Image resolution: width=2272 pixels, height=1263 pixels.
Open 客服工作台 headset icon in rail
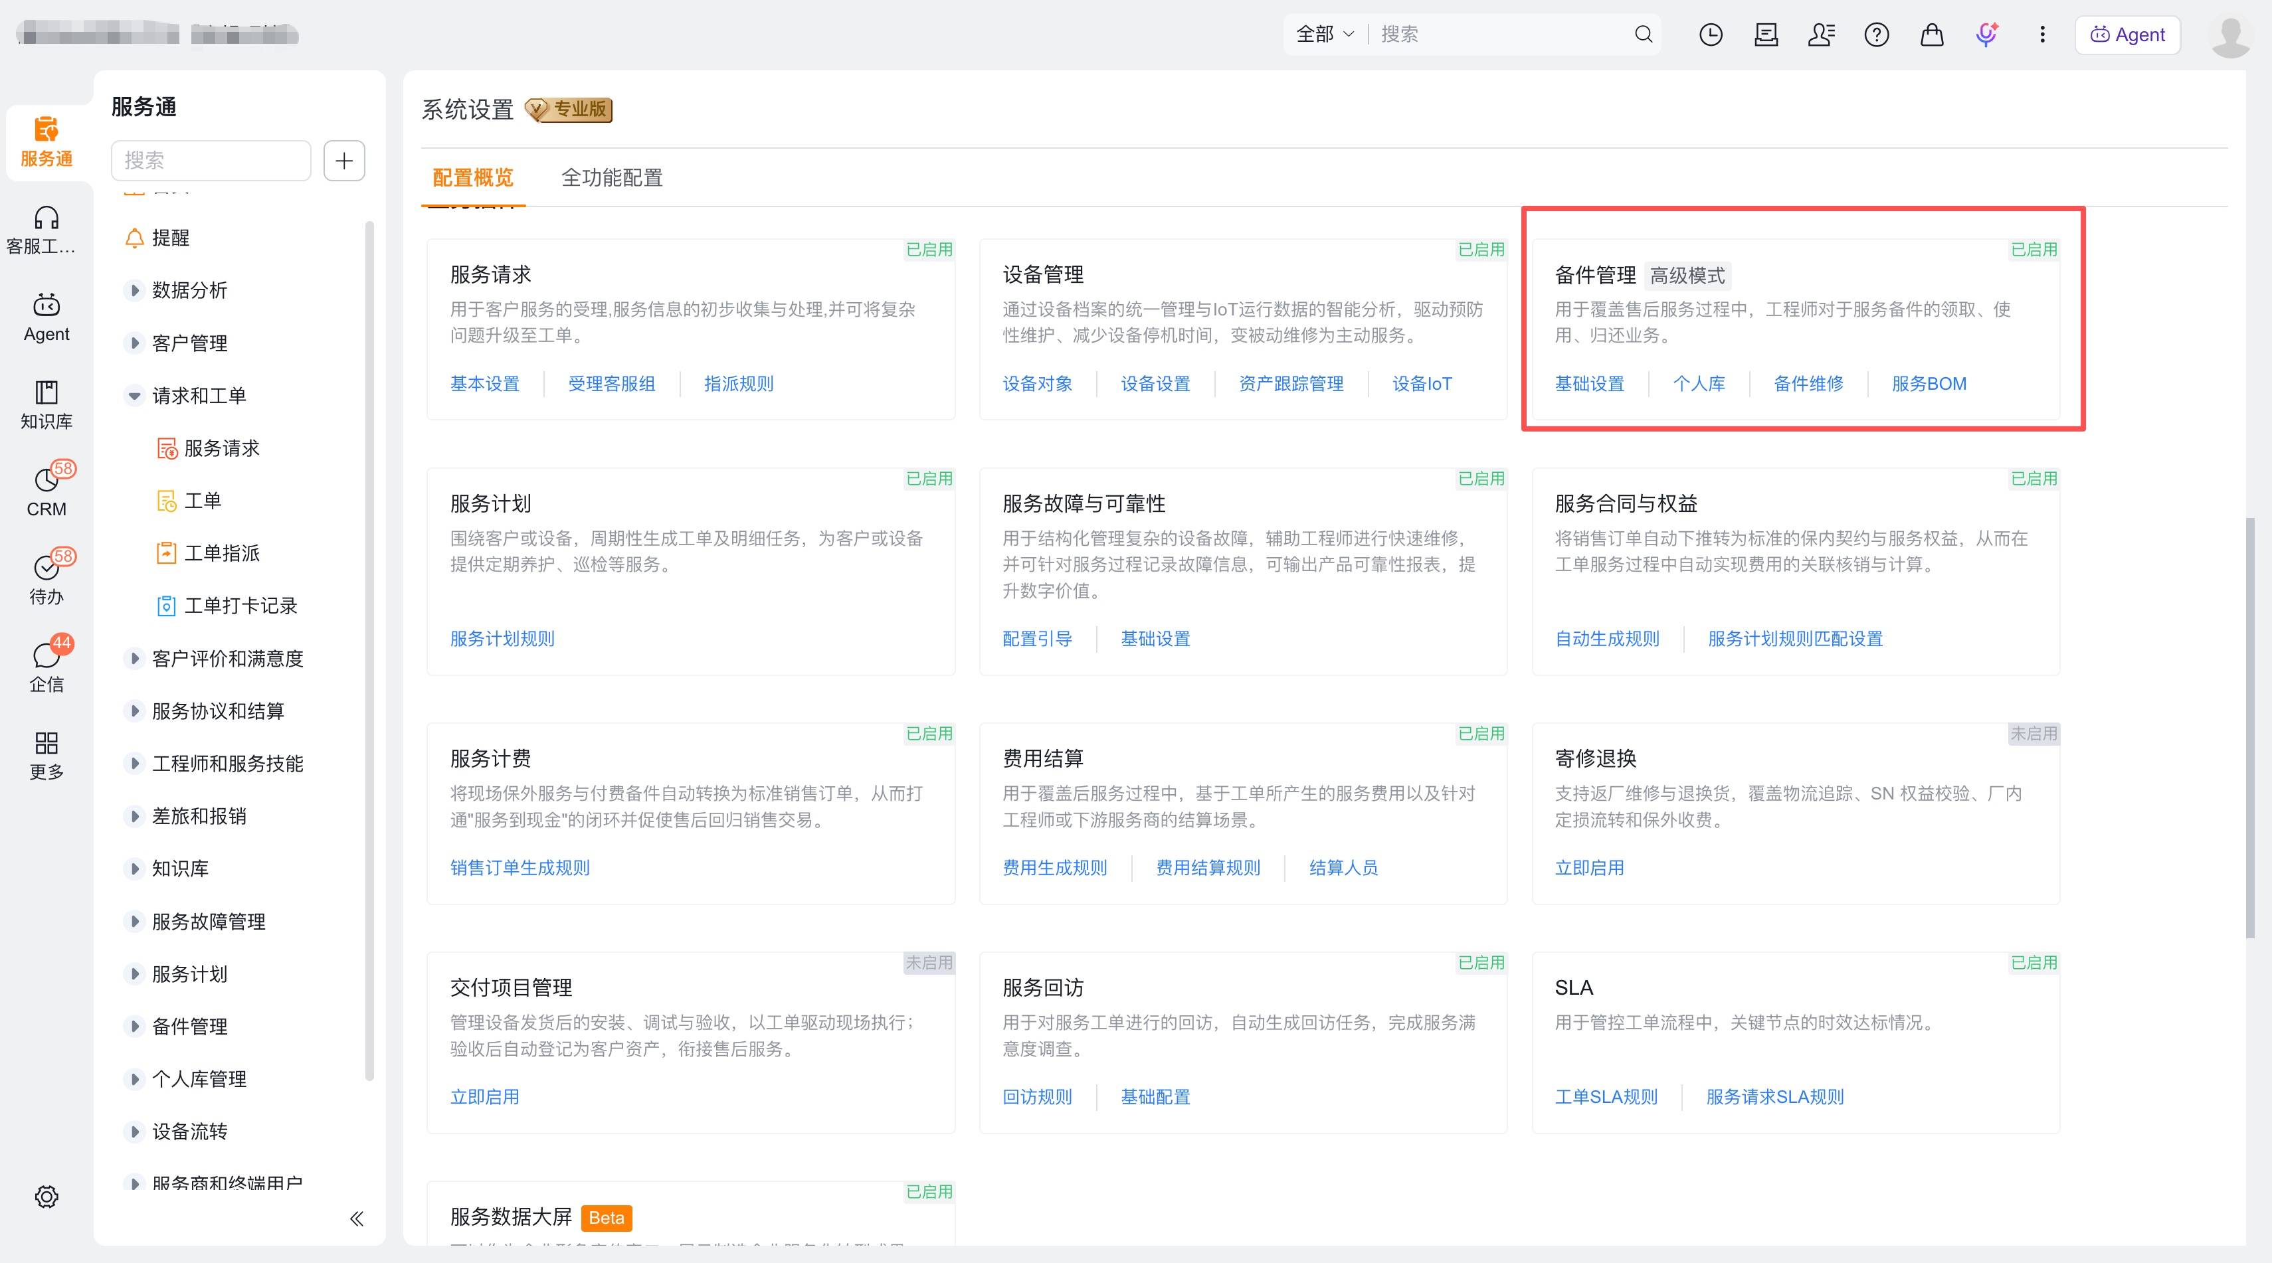(x=46, y=230)
